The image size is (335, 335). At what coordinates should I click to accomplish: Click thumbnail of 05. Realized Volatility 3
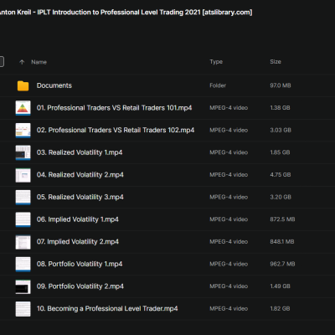click(23, 198)
